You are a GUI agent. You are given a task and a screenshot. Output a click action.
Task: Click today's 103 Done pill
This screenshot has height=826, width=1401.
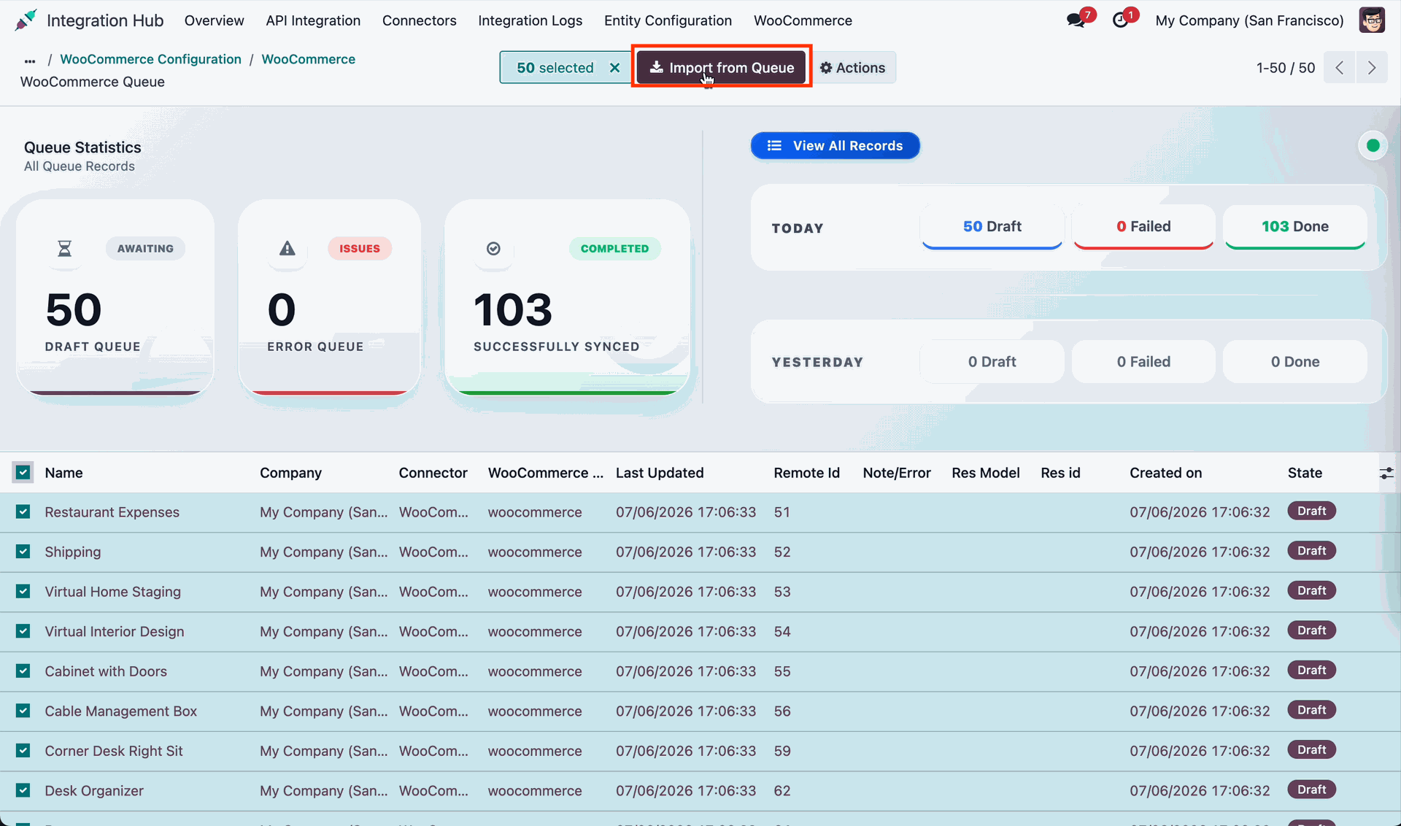tap(1294, 227)
